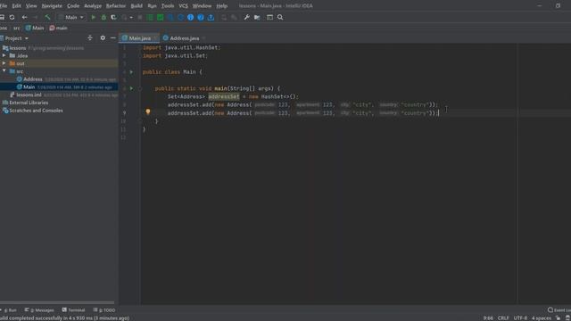Click the Synchronize refresh icon
571x321 pixels.
12,17
